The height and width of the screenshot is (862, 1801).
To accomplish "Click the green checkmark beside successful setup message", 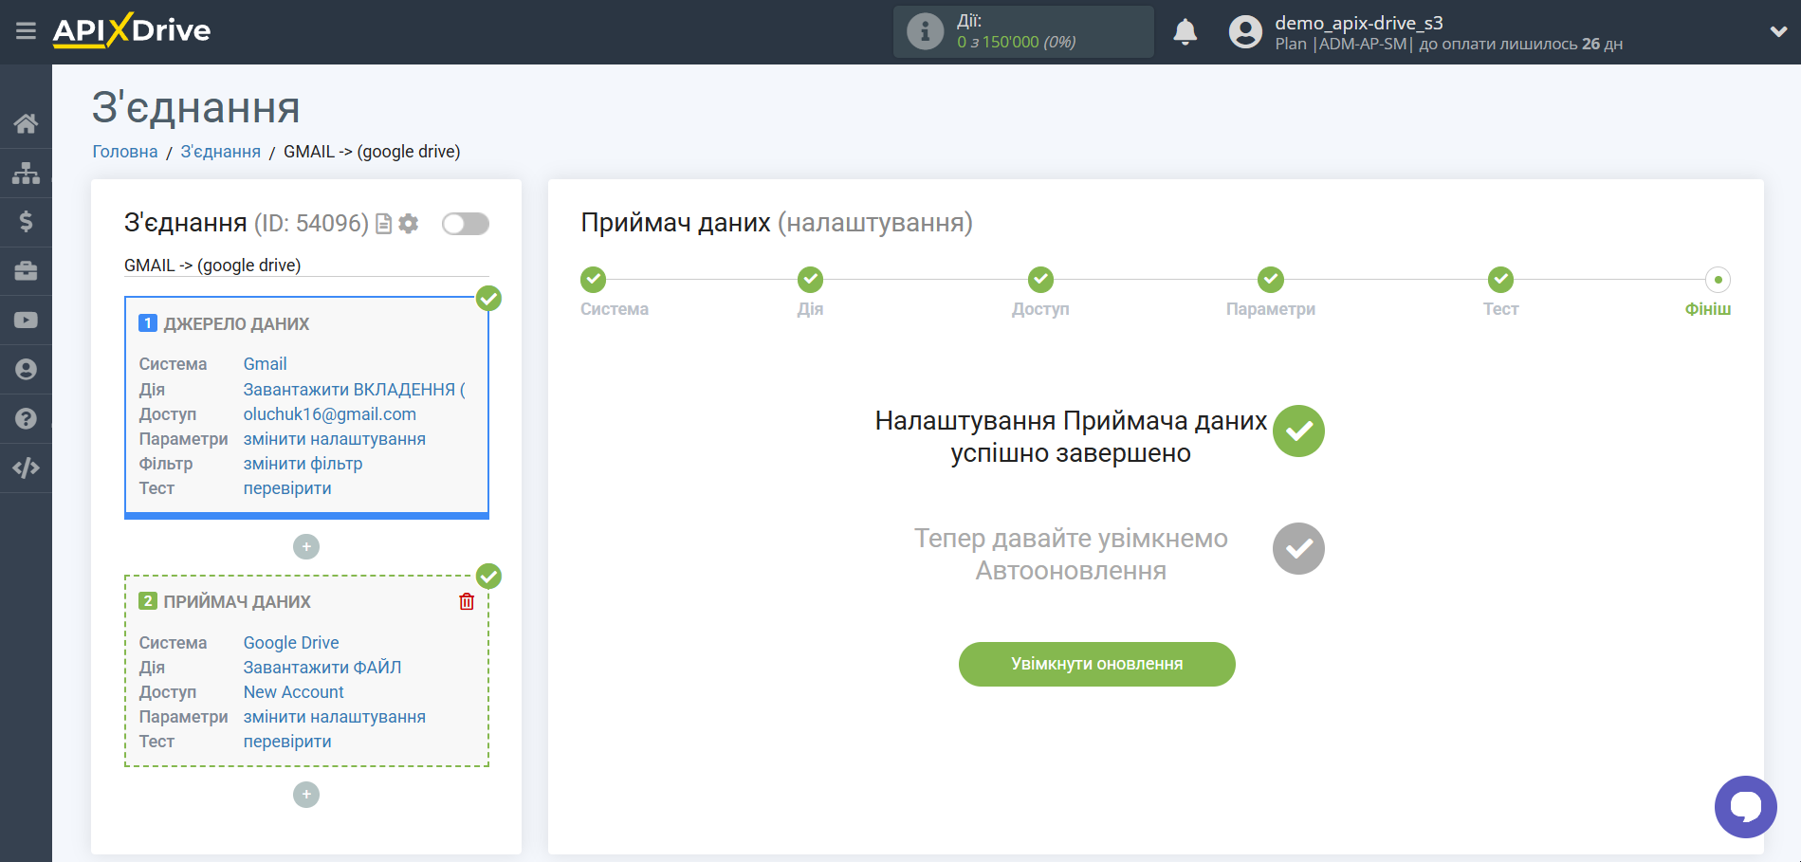I will coord(1298,431).
